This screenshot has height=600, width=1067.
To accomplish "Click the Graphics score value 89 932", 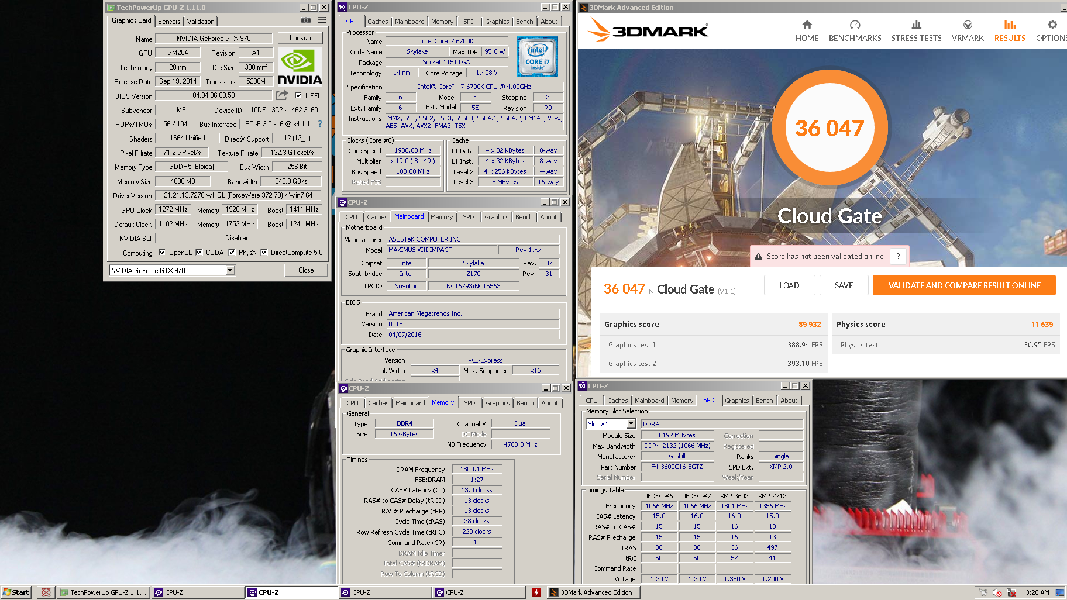I will (810, 325).
